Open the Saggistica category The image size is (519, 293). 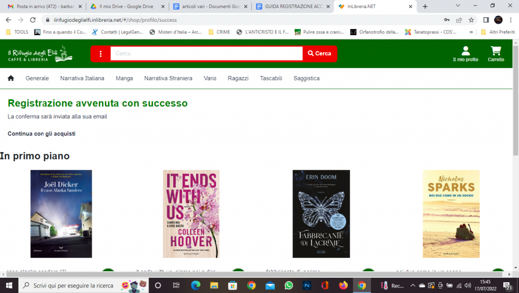pos(307,78)
